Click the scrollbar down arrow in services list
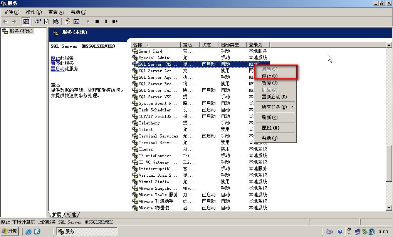Image resolution: width=393 pixels, height=237 pixels. [389, 207]
